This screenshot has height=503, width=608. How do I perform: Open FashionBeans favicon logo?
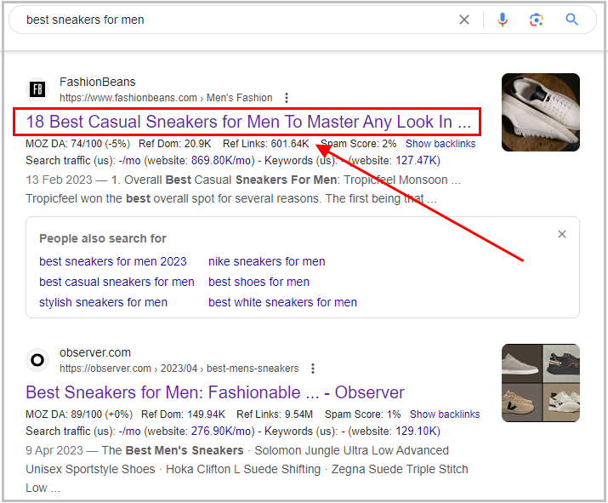[37, 89]
